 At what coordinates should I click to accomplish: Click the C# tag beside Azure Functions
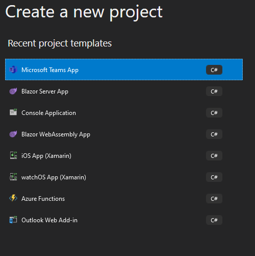[x=214, y=199]
